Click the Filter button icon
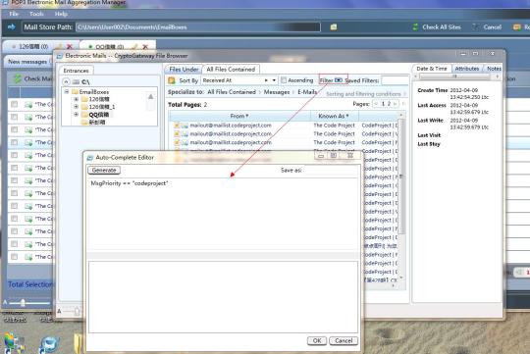Image resolution: width=530 pixels, height=354 pixels. (339, 80)
